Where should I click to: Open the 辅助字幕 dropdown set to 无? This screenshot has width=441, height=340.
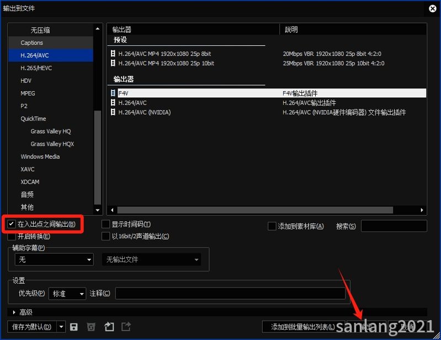click(54, 259)
